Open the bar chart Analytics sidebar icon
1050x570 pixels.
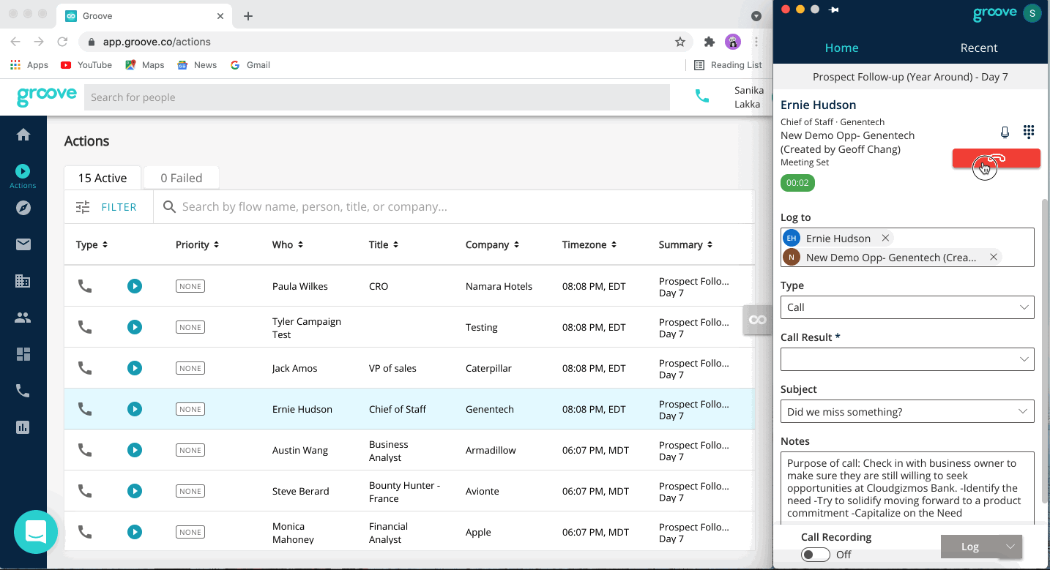pyautogui.click(x=23, y=427)
